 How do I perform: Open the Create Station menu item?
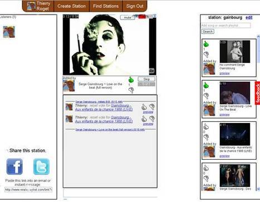(71, 6)
